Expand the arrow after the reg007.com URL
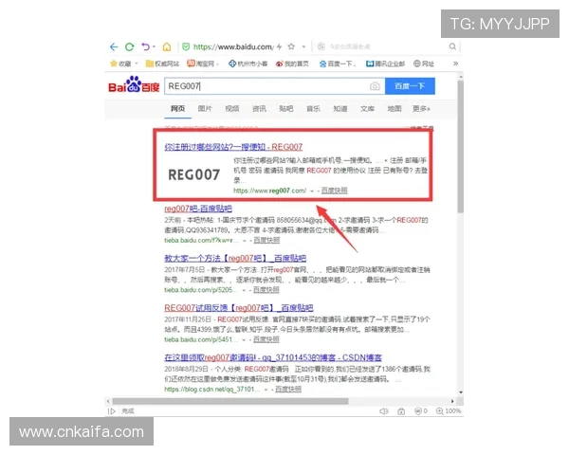The height and width of the screenshot is (455, 569). point(312,191)
